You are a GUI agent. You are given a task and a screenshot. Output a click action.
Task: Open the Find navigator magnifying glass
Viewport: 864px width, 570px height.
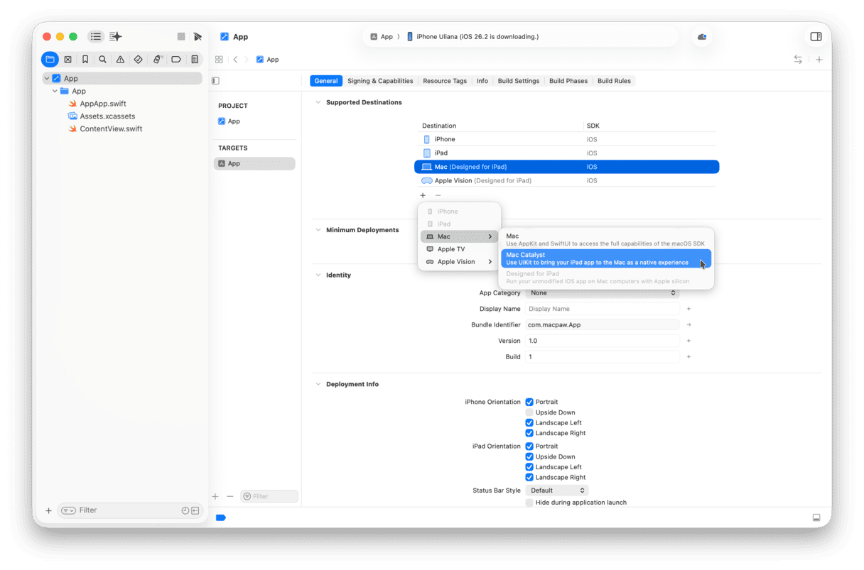[x=103, y=60]
